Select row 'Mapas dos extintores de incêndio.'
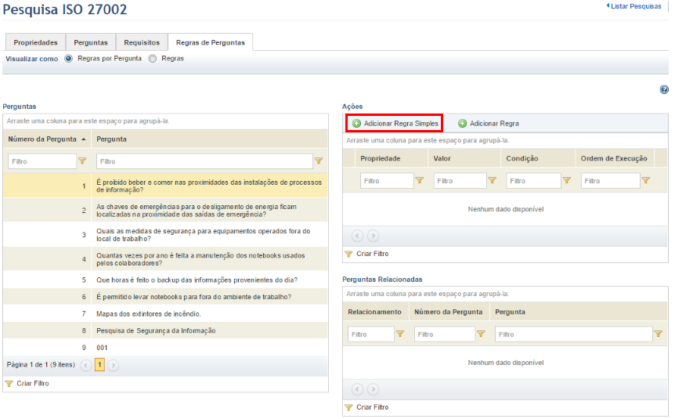Image resolution: width=675 pixels, height=419 pixels. click(x=165, y=313)
